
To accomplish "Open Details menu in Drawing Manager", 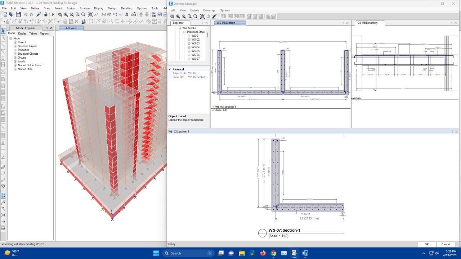I will click(x=194, y=10).
